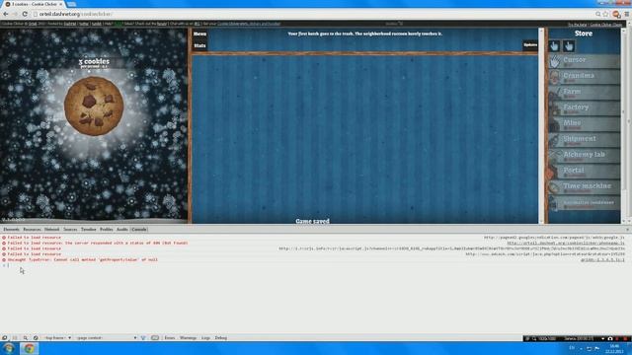This screenshot has height=355, width=632.
Task: Open the Updates button beside the news ticker
Action: click(x=530, y=45)
